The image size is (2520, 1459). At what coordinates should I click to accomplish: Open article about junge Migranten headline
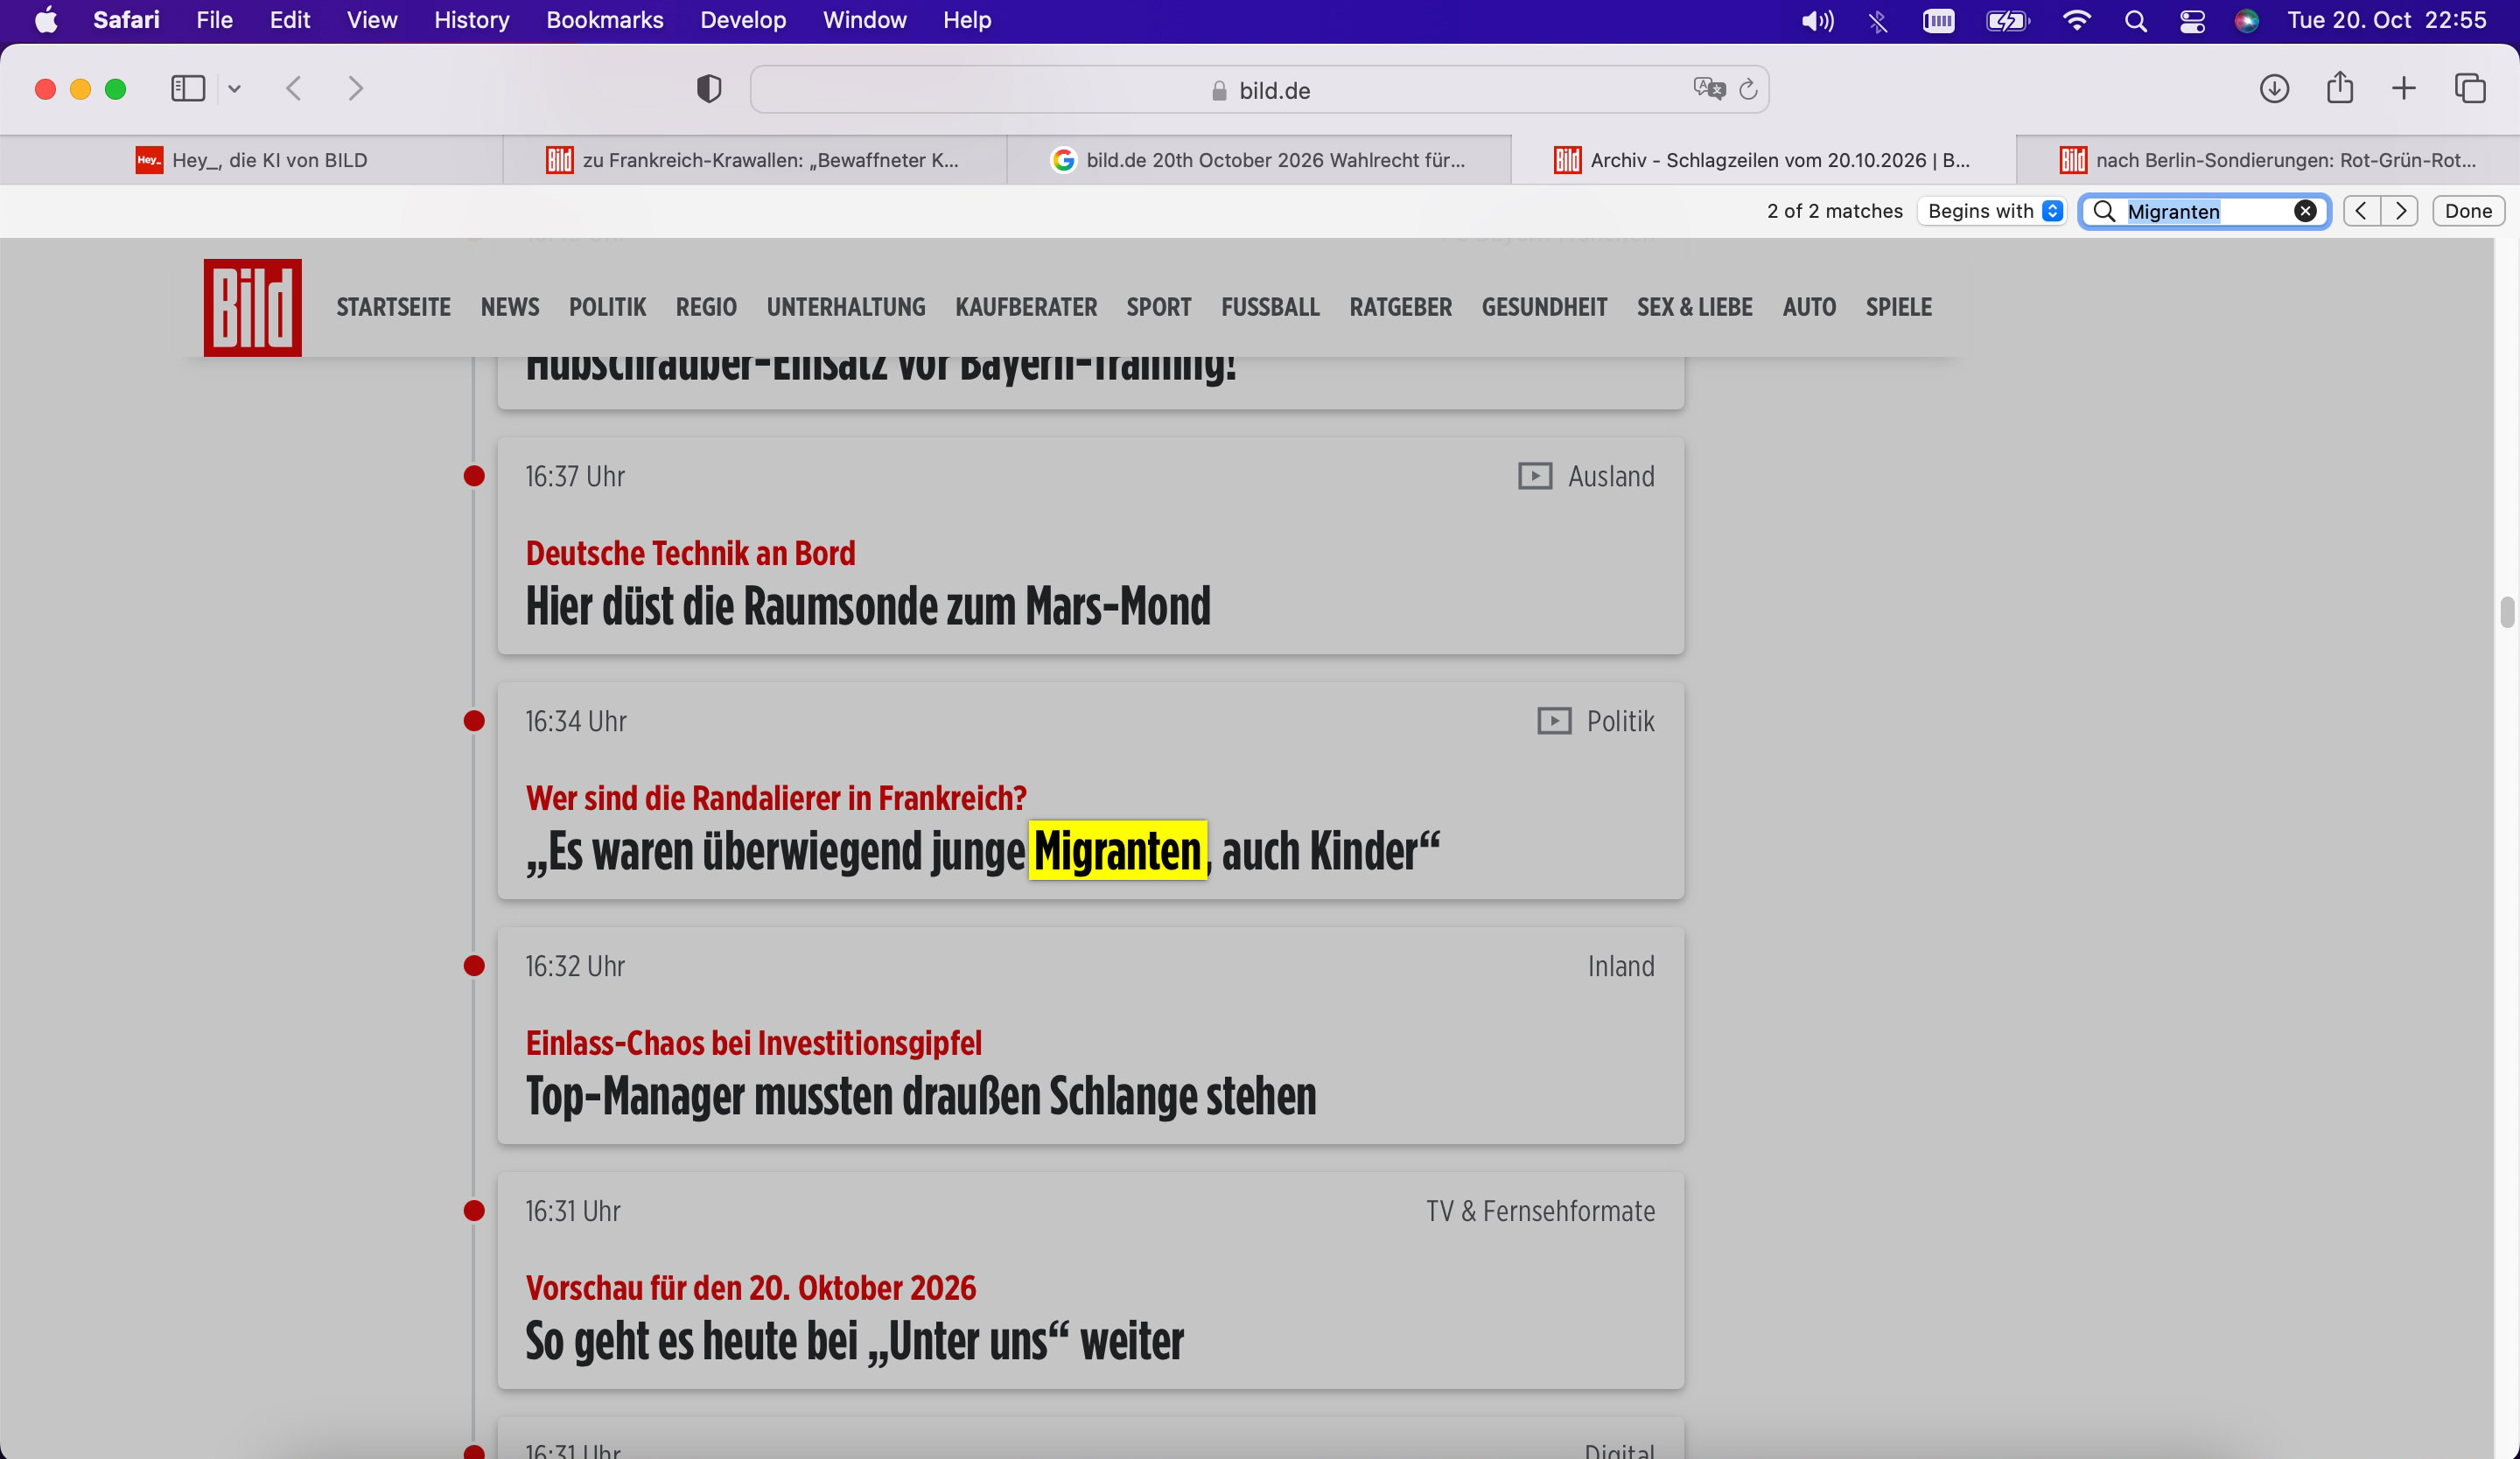(982, 851)
